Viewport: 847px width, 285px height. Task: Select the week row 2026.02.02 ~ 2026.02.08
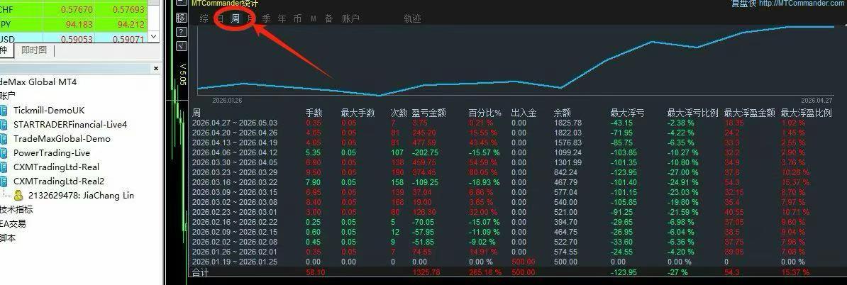coord(511,242)
